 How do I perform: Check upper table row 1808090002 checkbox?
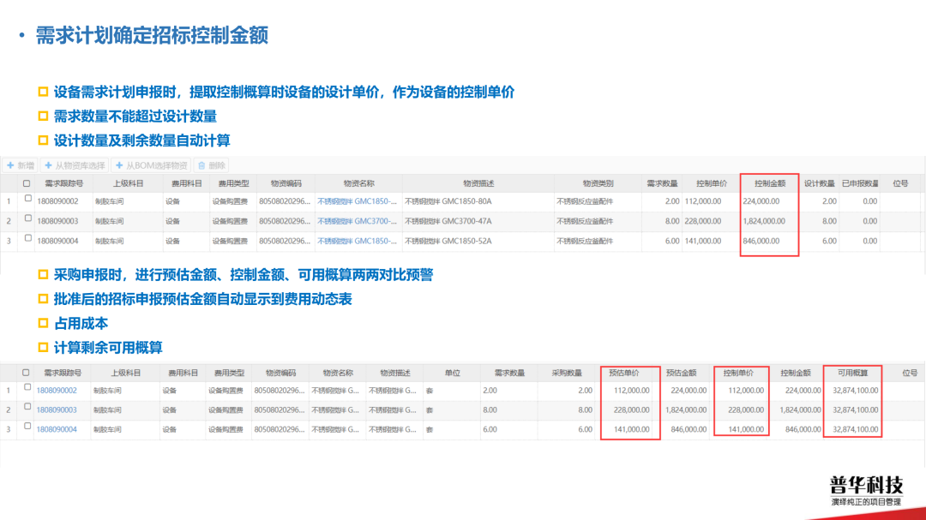coord(27,199)
